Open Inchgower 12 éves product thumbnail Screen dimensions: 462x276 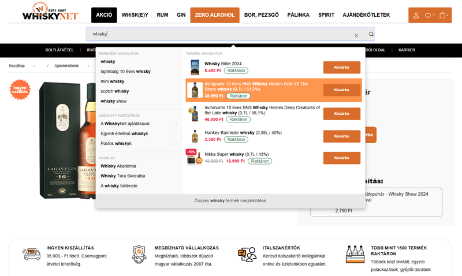click(195, 90)
